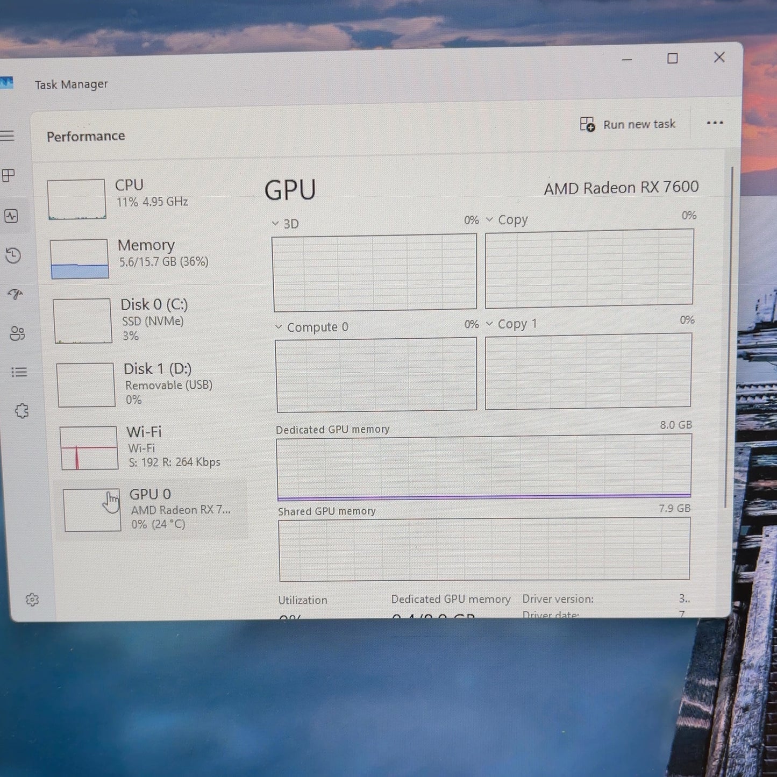The image size is (777, 777).
Task: Open the three-dot more options menu
Action: point(715,123)
